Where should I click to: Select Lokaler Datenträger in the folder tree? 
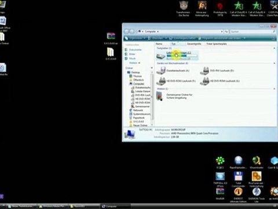(x=141, y=91)
